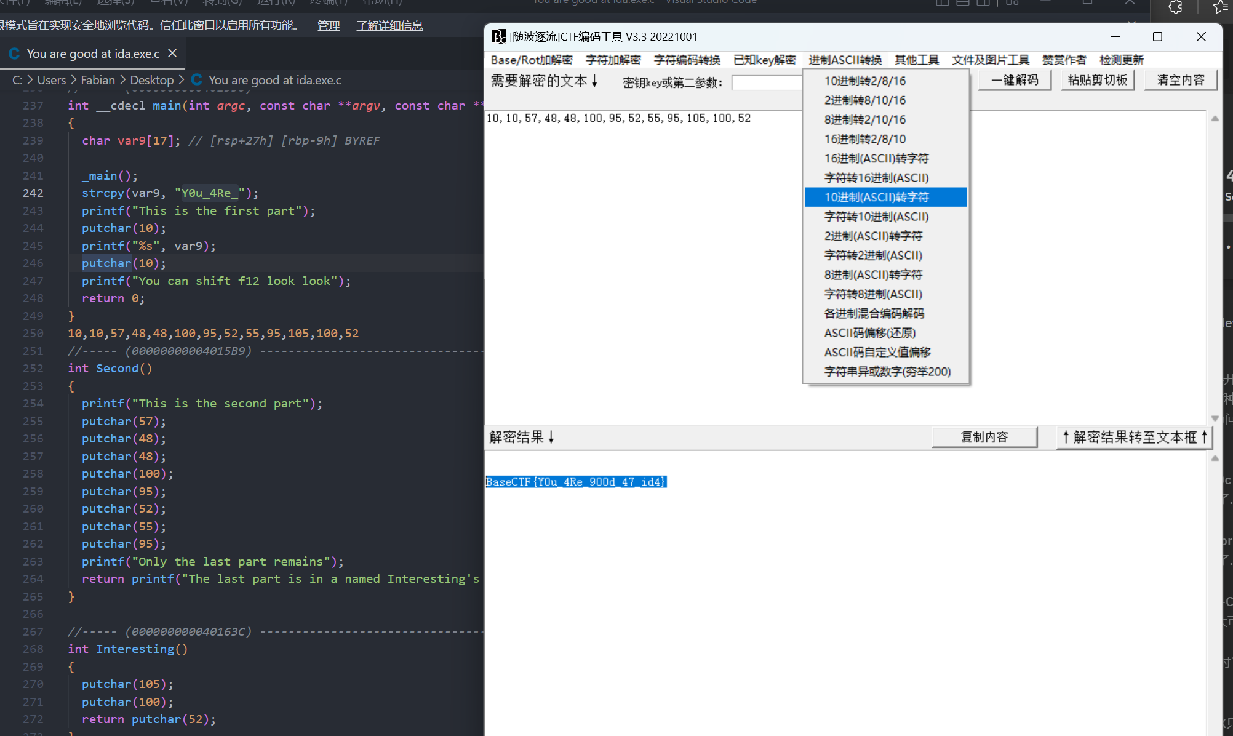
Task: Click 一键解码 button
Action: pos(1015,80)
